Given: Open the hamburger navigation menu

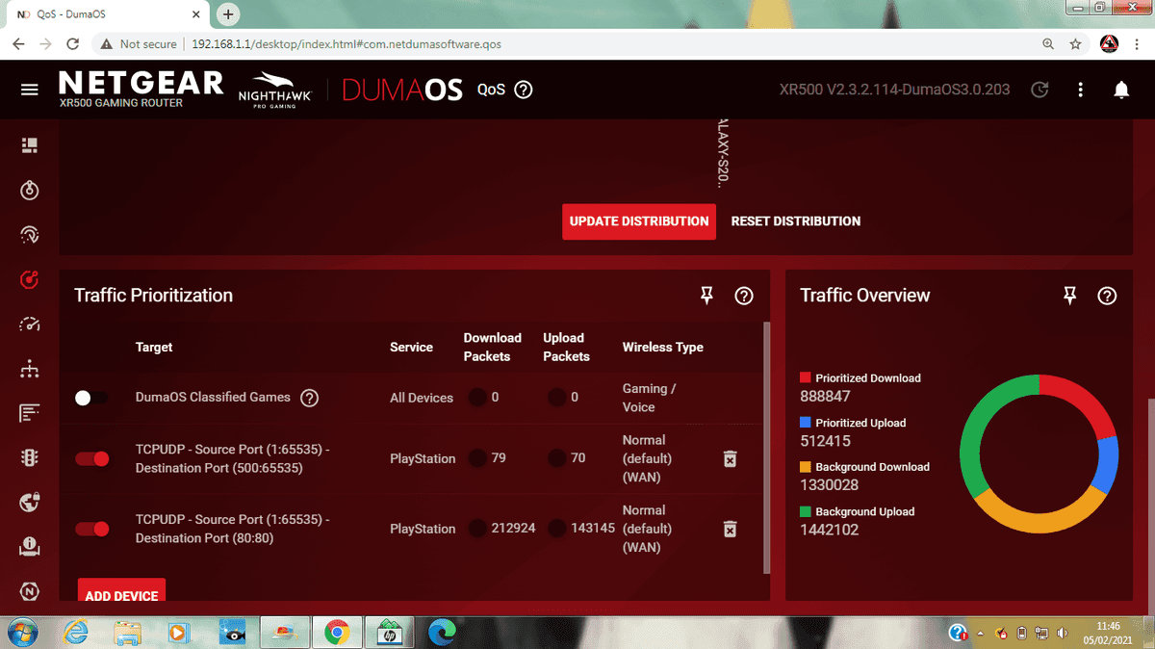Looking at the screenshot, I should 30,90.
